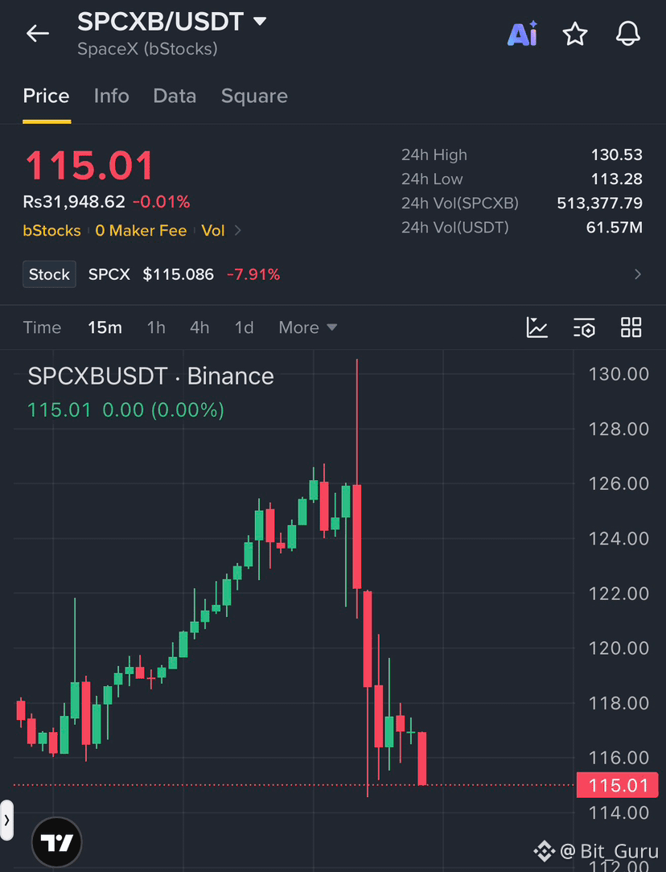Tap the 0 Maker Fee tag

141,230
